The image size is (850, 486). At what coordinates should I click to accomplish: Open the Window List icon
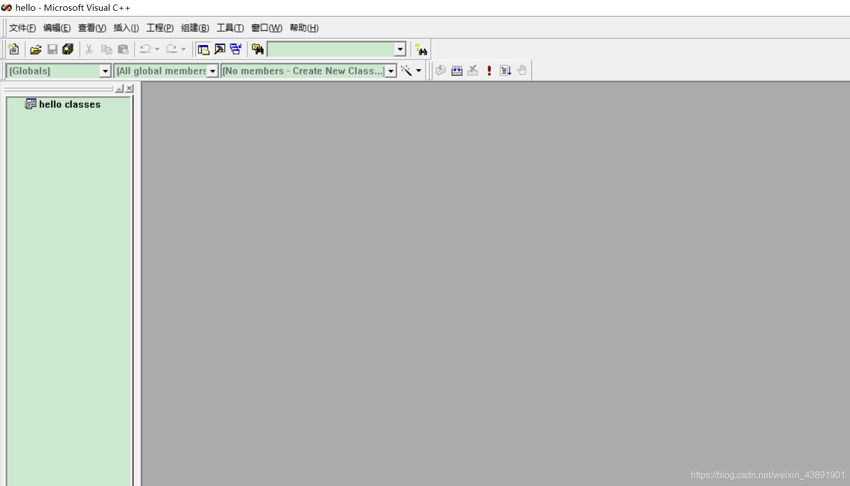(236, 49)
